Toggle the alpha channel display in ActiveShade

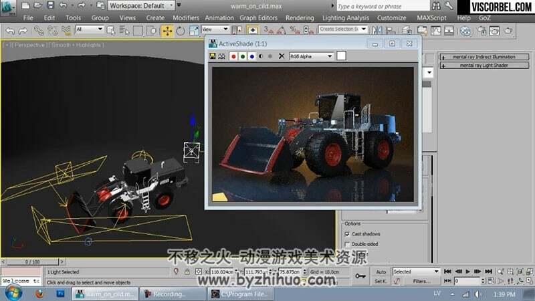pos(261,56)
